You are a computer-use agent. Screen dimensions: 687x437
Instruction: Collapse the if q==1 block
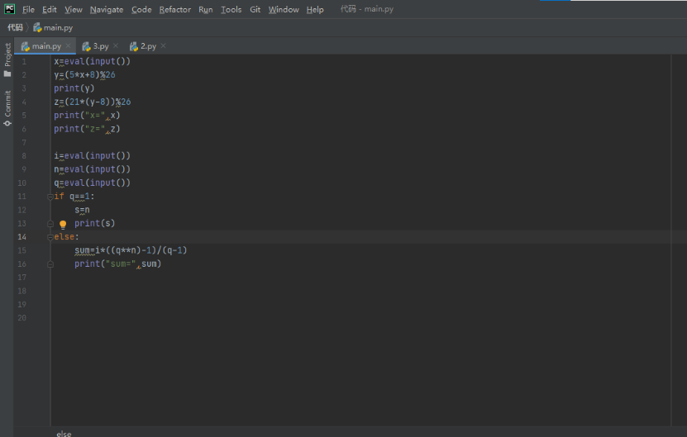coord(50,197)
